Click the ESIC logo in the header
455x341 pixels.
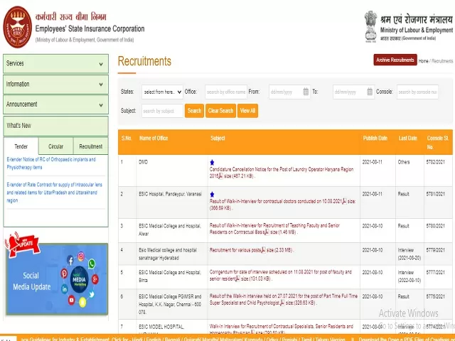pos(18,26)
